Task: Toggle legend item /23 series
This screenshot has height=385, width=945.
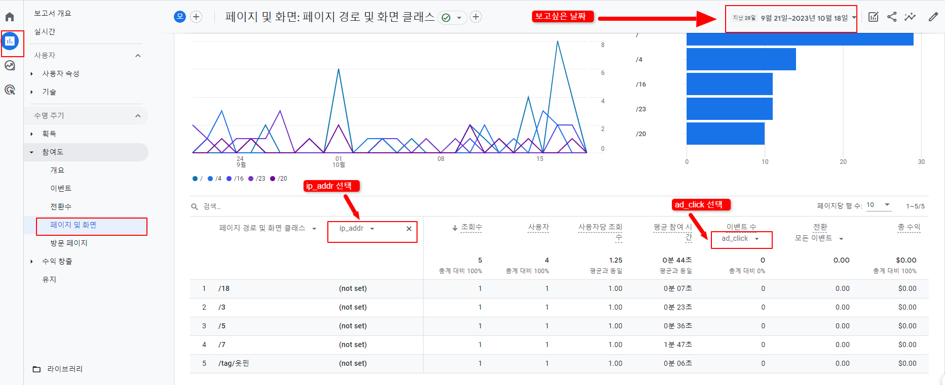Action: 257,179
